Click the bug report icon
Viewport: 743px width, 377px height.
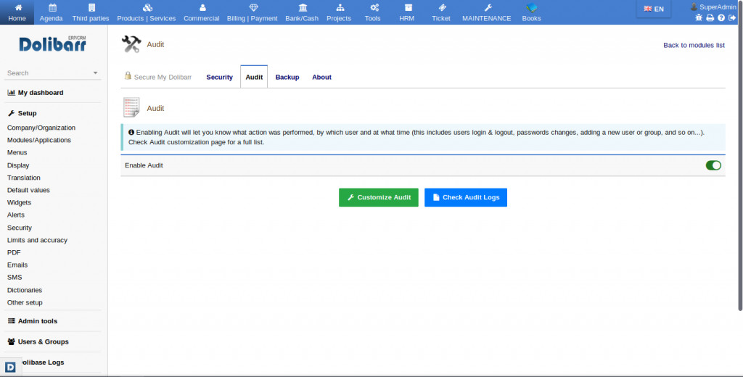699,17
